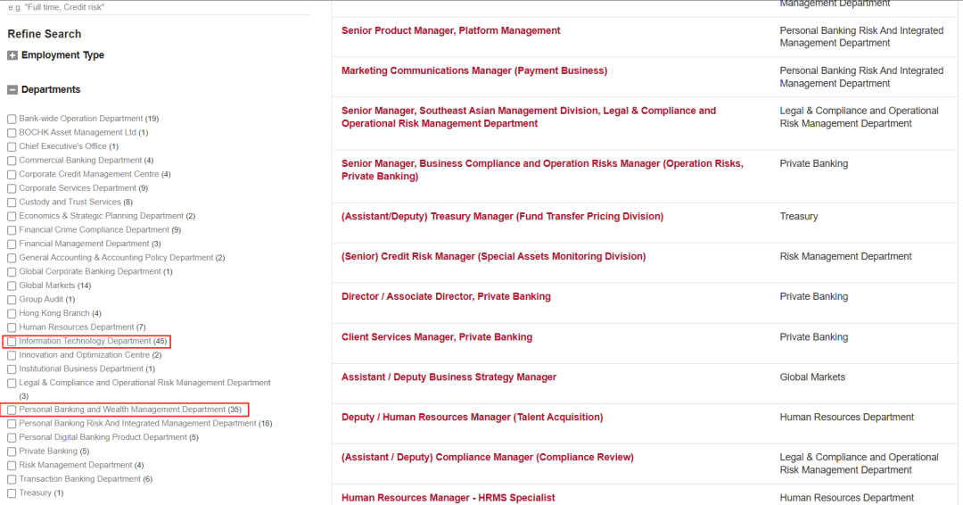Open Human Resources Manager - HRMS Specialist job
This screenshot has width=963, height=505.
tap(449, 498)
